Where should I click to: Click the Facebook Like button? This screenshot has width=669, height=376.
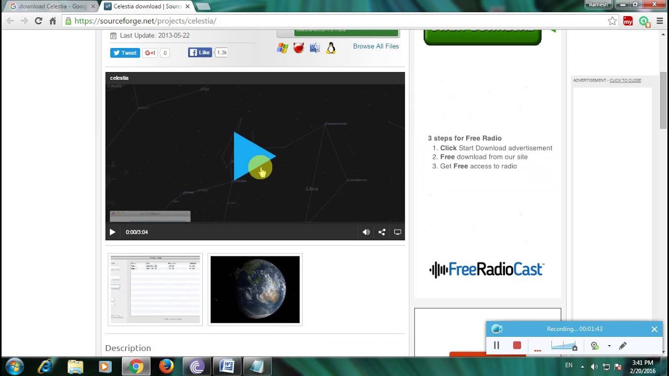pyautogui.click(x=200, y=52)
